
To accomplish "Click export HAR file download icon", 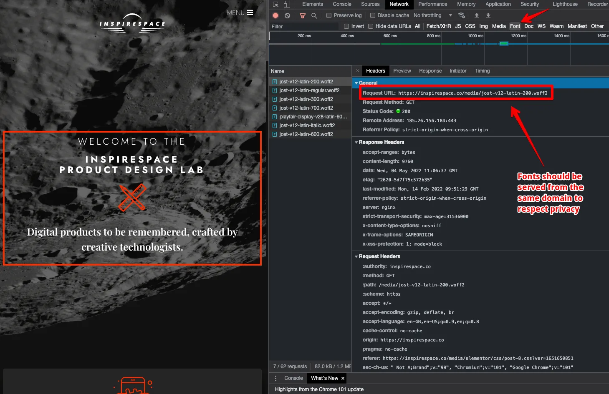I will 488,15.
